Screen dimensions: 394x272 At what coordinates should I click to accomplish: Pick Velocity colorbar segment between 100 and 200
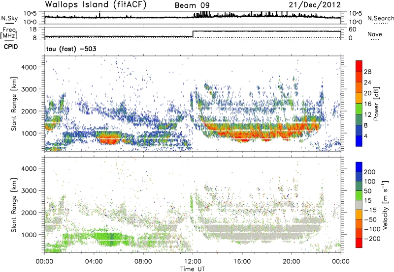tap(359, 176)
